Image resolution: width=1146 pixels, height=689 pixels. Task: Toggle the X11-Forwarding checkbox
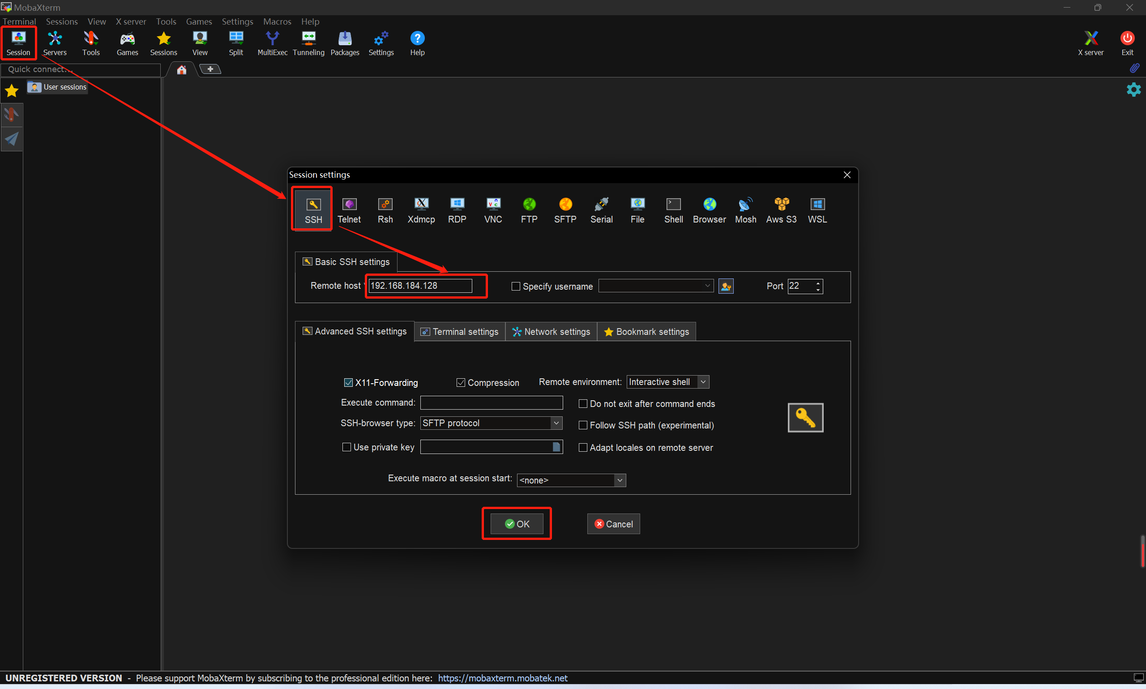(348, 383)
